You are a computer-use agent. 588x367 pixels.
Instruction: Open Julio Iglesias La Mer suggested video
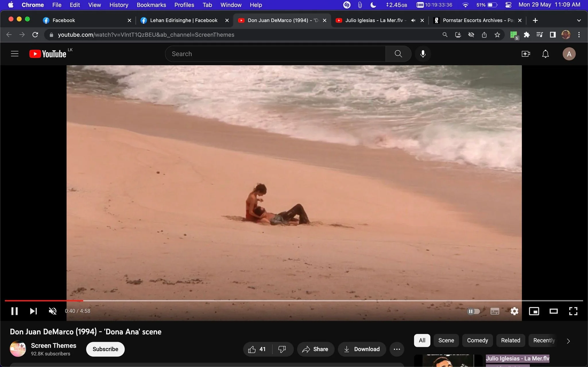click(x=517, y=358)
